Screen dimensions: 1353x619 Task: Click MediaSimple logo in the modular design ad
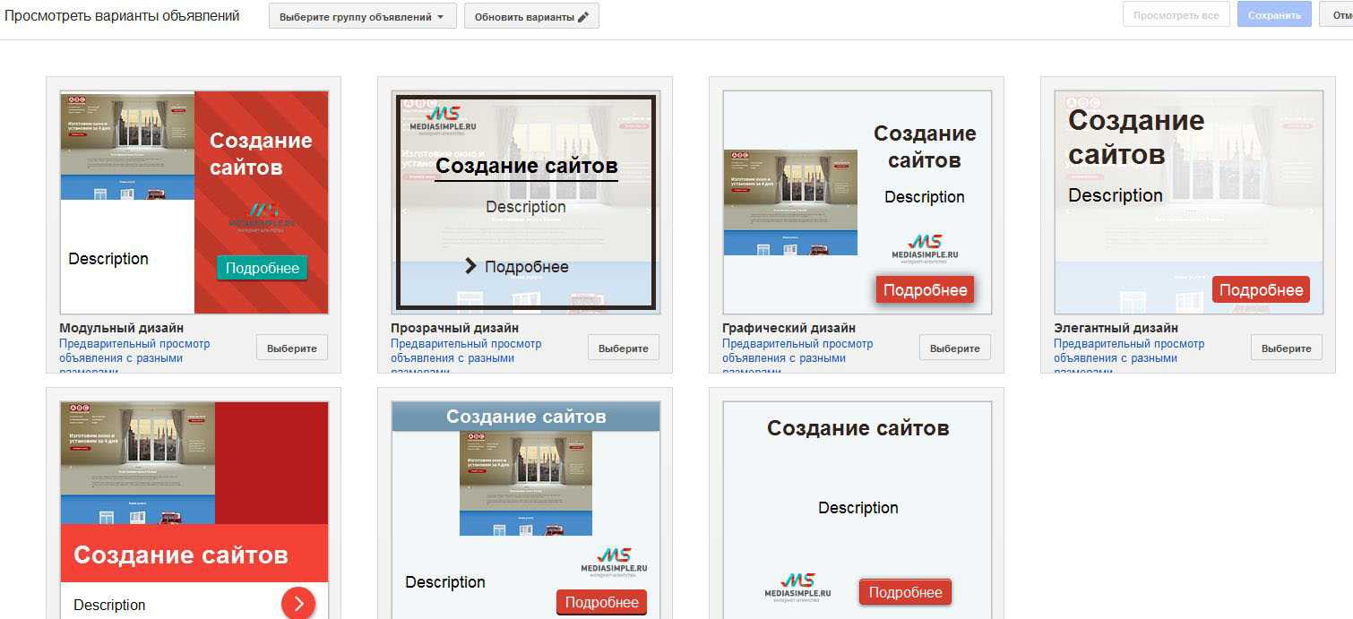tap(263, 216)
